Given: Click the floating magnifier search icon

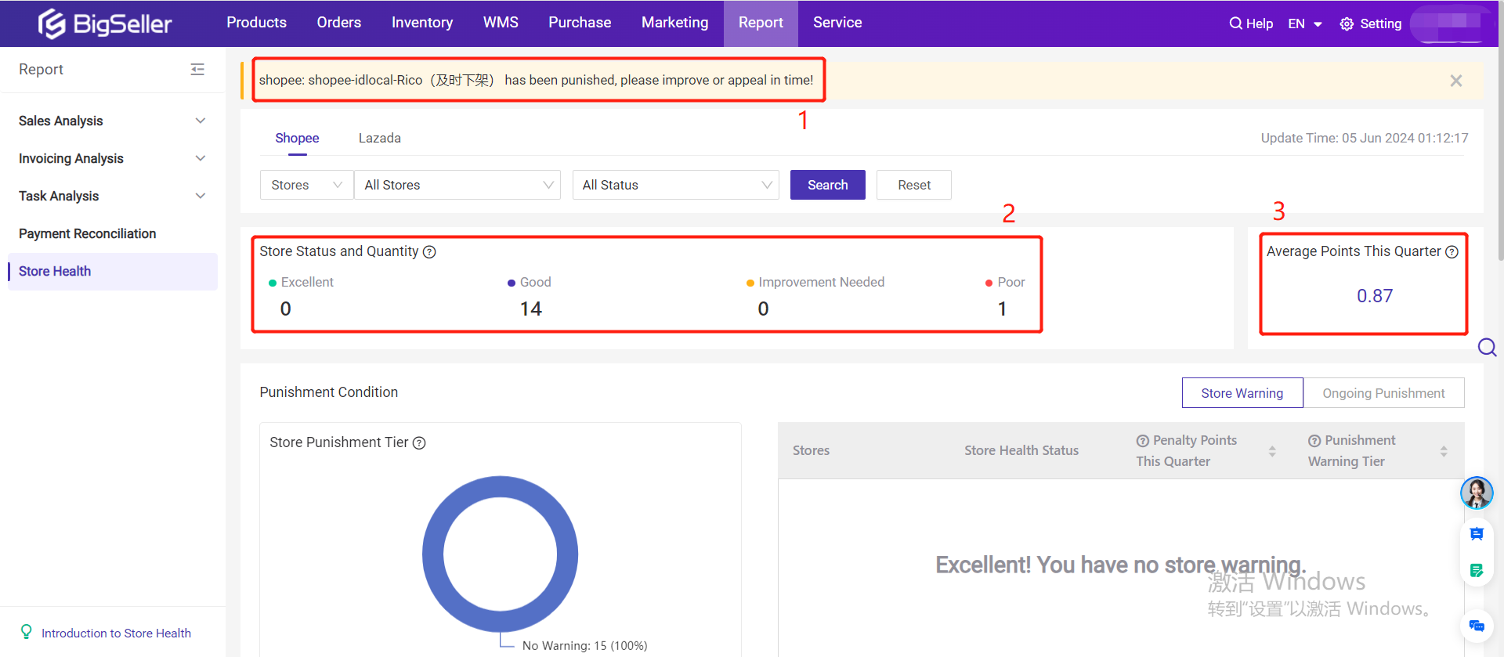Looking at the screenshot, I should coord(1486,348).
